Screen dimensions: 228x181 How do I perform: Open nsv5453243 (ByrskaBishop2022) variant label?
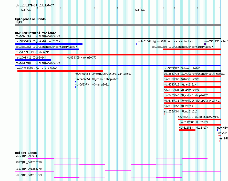point(186,95)
